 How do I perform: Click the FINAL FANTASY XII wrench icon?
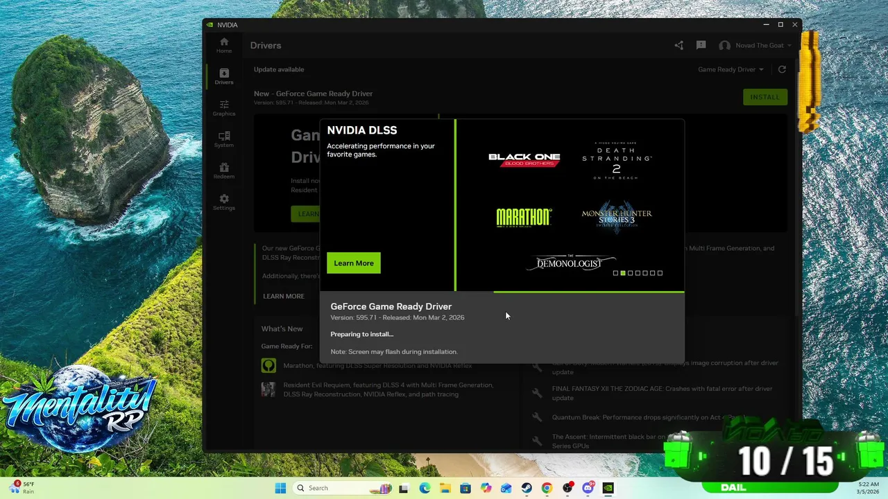tap(537, 393)
